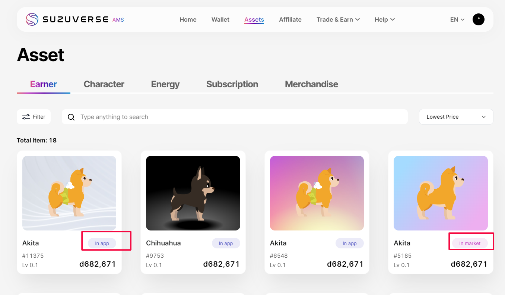Click the magnifying glass search icon
The height and width of the screenshot is (295, 505).
[71, 117]
